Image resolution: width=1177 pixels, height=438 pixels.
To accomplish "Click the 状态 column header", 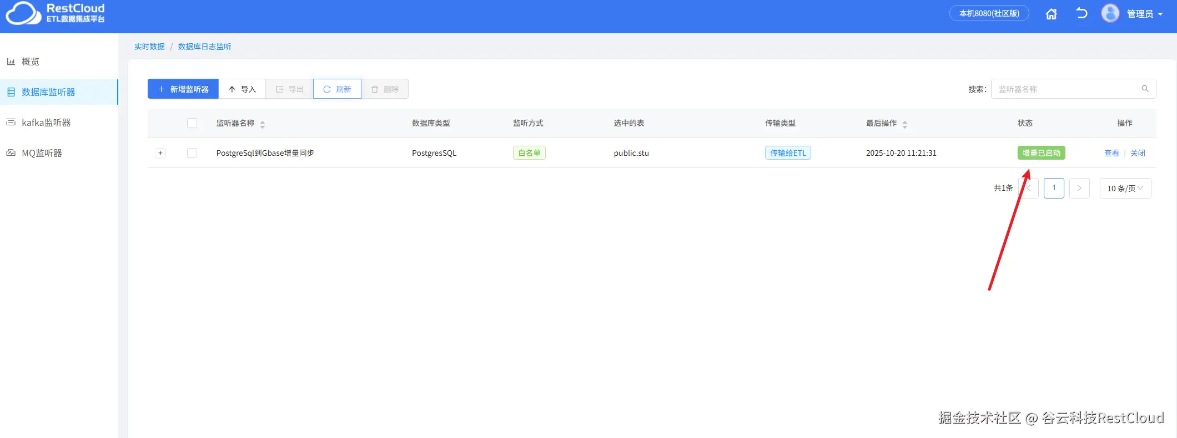I will tap(1025, 123).
